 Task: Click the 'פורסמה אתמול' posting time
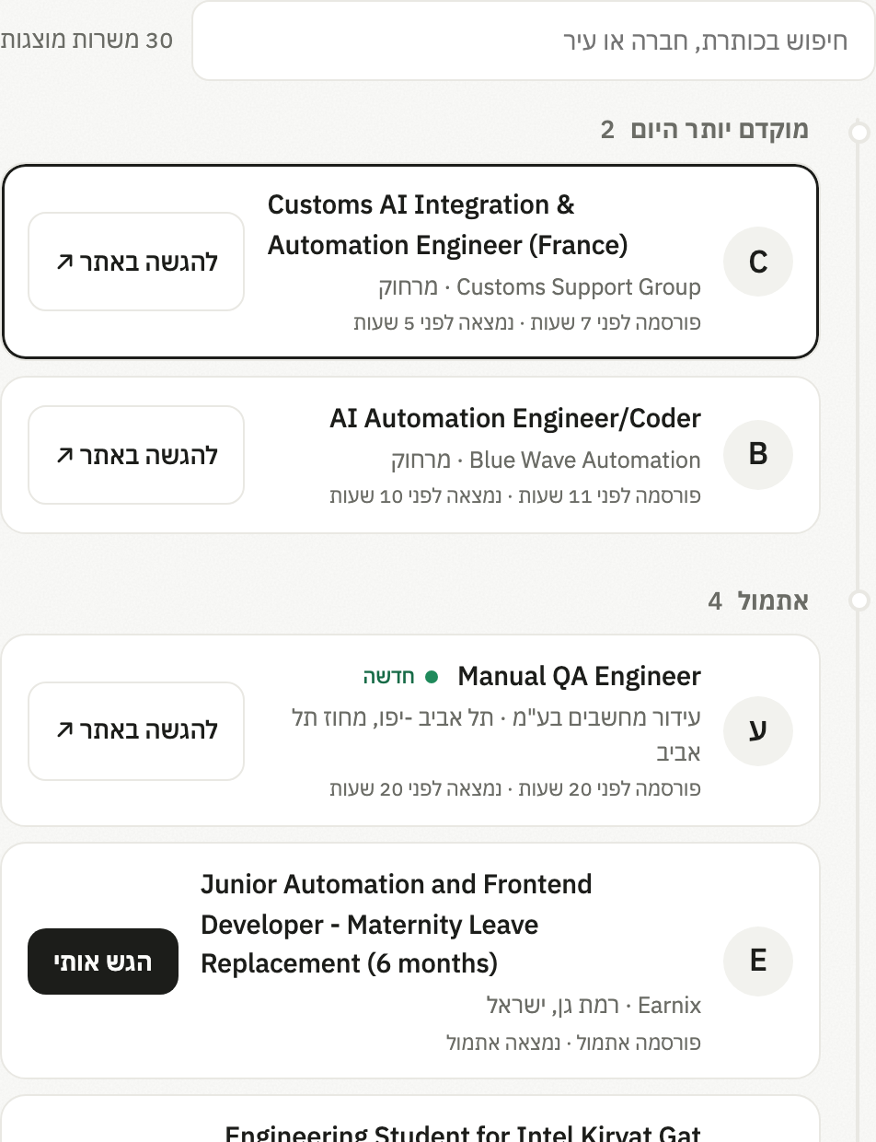[640, 1043]
